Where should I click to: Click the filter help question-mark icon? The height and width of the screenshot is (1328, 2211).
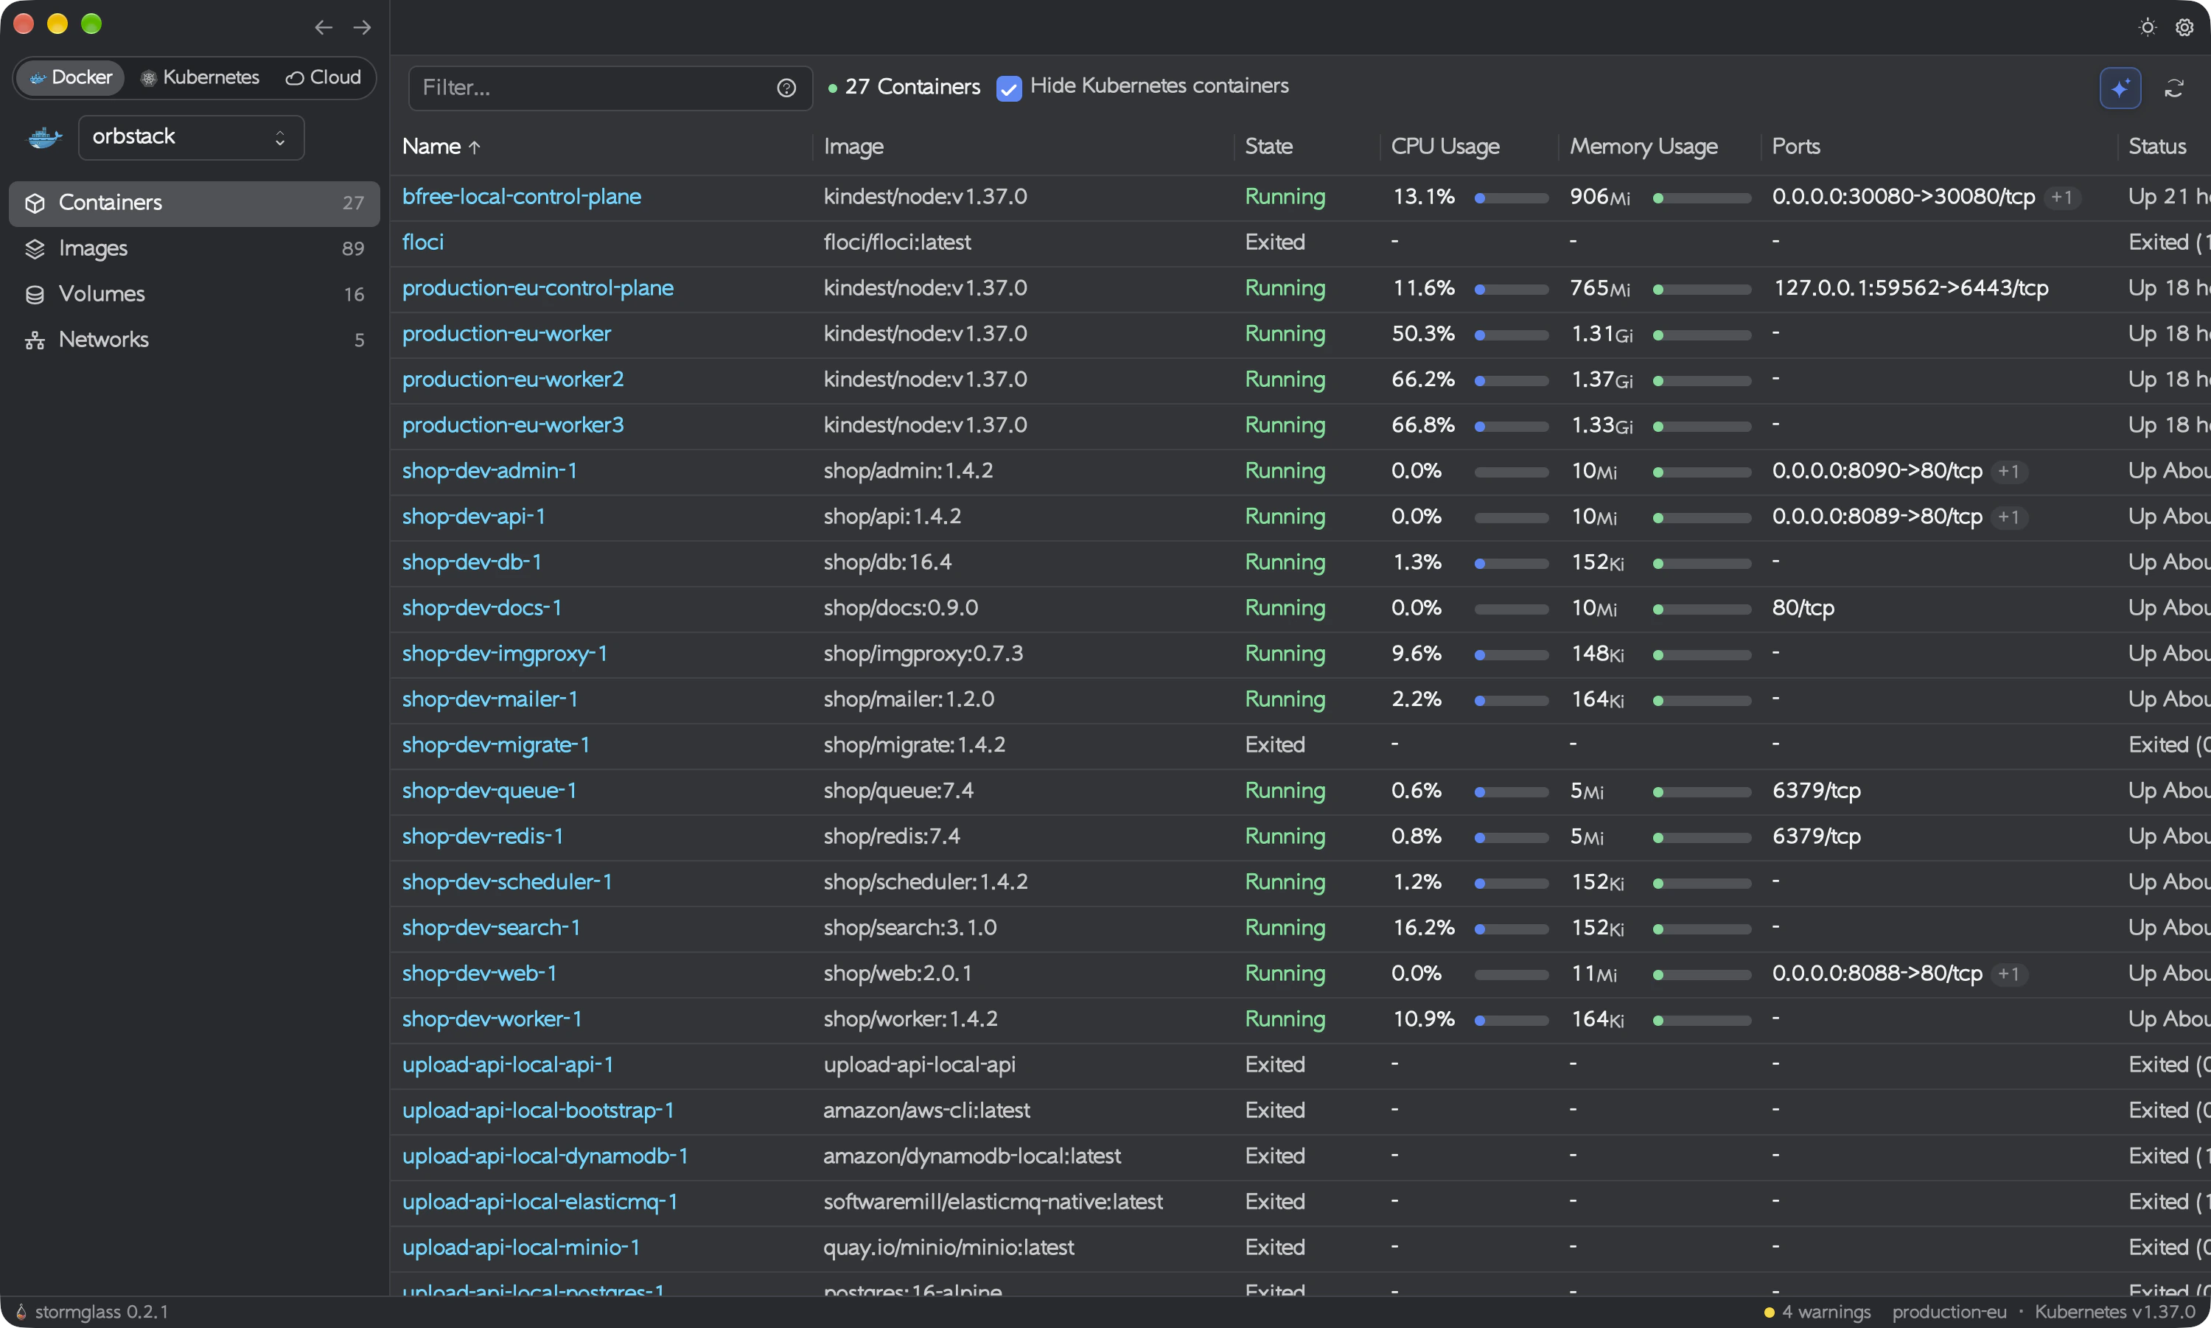click(x=786, y=88)
